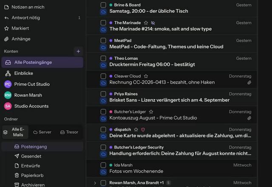Check the Ida Marsh email checkbox
Screen dimensions: 272x187
click(x=103, y=165)
